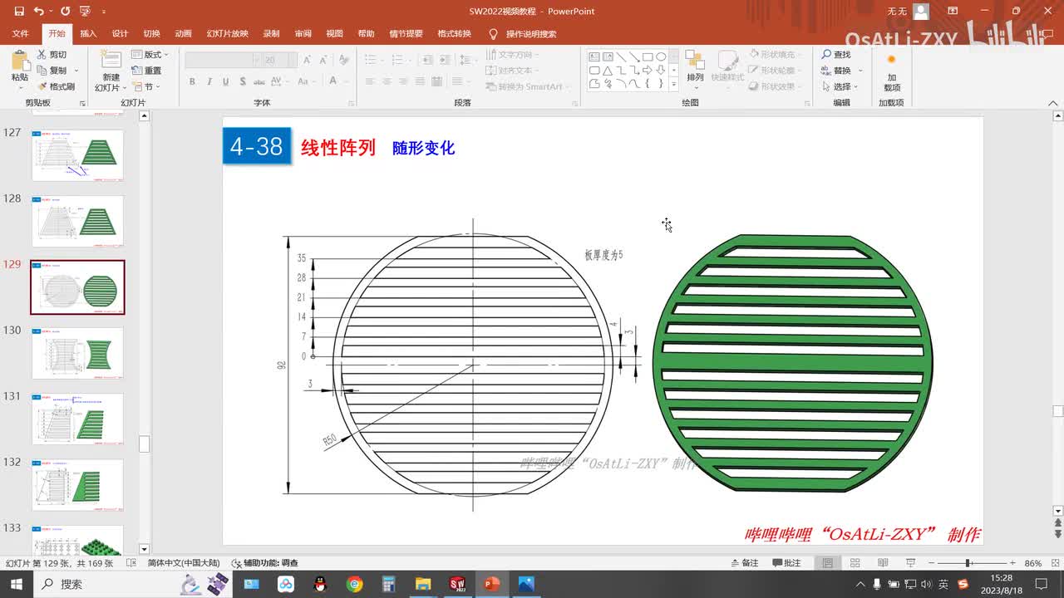Open the Replace (替换) dropdown arrow

point(860,71)
